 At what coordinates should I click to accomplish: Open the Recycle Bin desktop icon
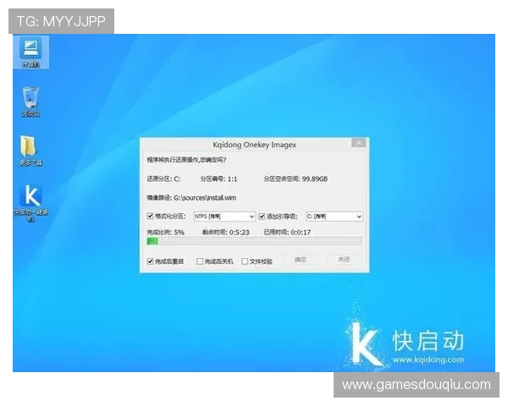[30, 101]
